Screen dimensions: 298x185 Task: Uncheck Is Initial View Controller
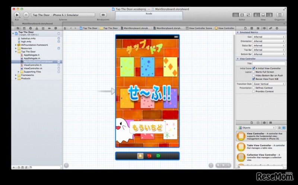[254, 68]
